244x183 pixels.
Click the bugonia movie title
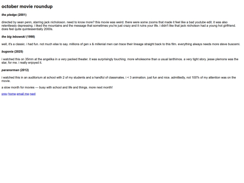(8, 52)
